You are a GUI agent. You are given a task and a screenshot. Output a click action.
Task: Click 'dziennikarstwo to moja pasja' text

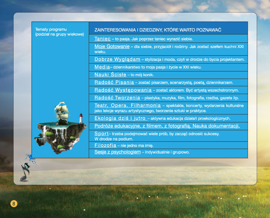(x=140, y=67)
